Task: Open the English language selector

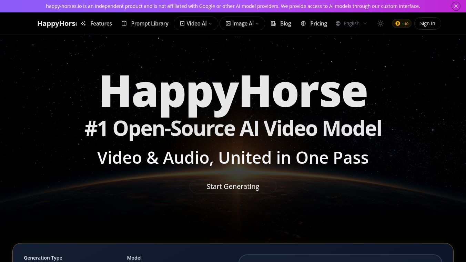Action: [x=352, y=23]
